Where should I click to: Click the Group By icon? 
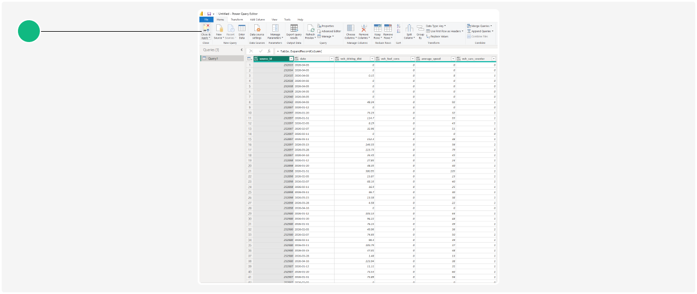420,28
